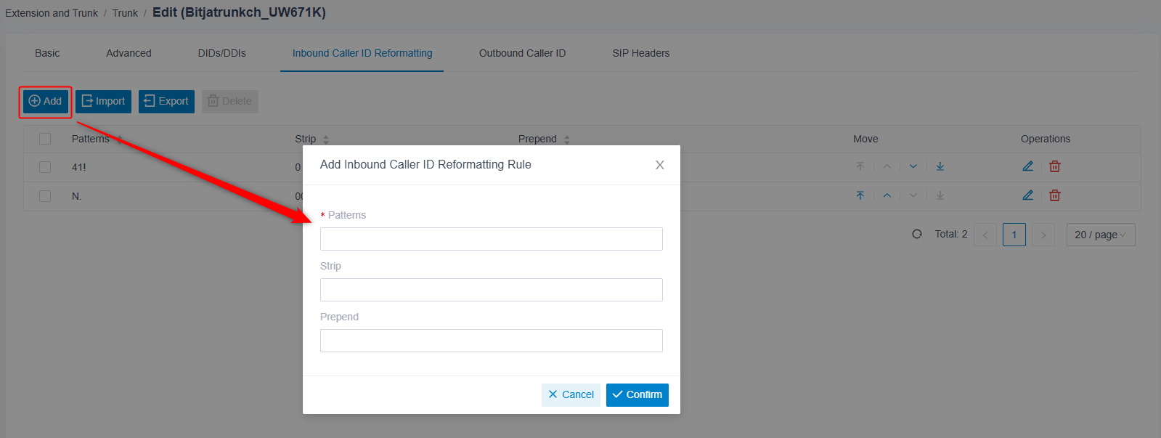The height and width of the screenshot is (438, 1161).
Task: Open the SIP Headers tab
Action: [640, 53]
